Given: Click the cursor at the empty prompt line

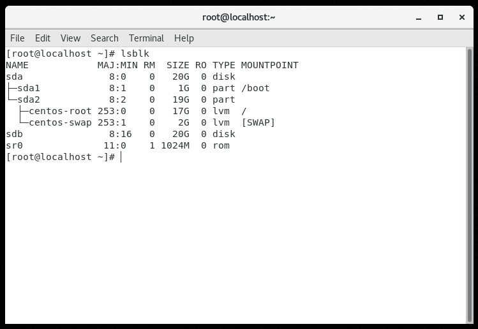Looking at the screenshot, I should pyautogui.click(x=121, y=157).
